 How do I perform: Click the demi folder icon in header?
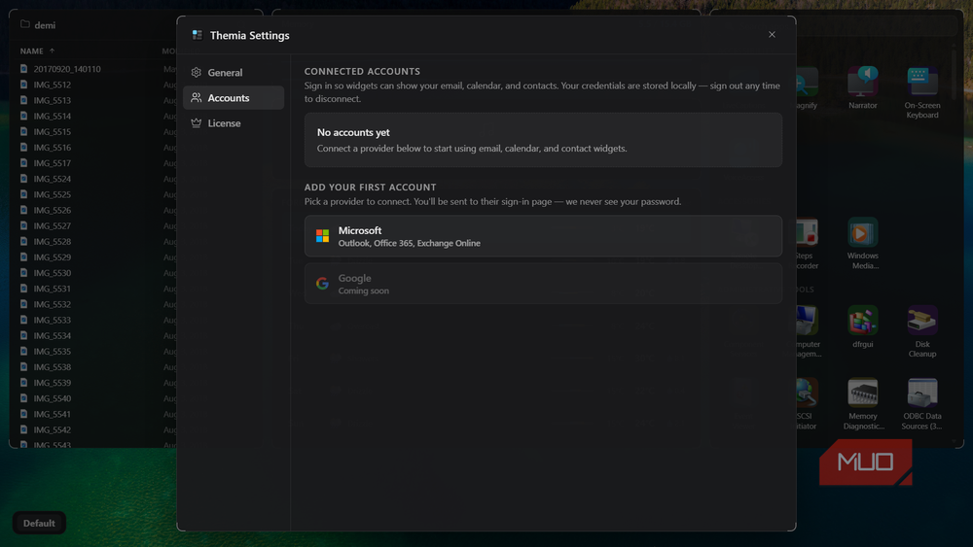click(25, 25)
